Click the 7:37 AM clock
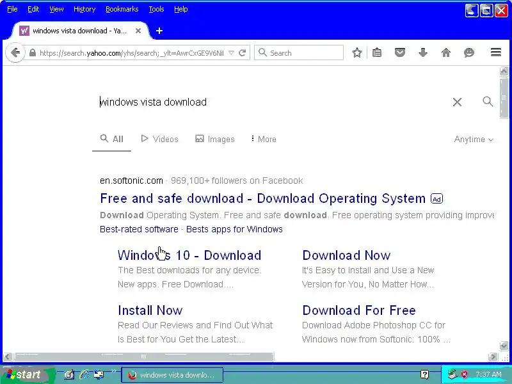This screenshot has width=512, height=384. pos(488,374)
